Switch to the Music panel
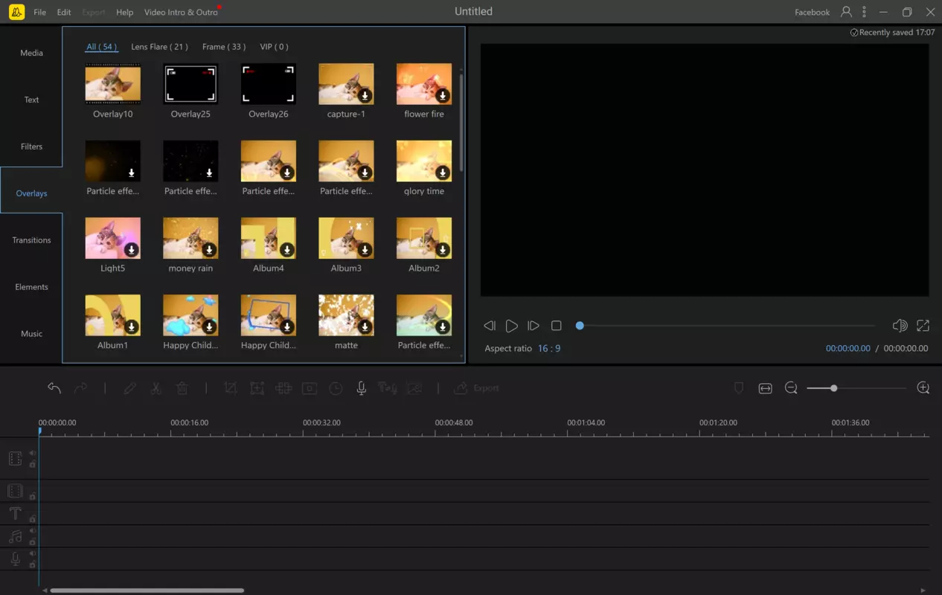942x595 pixels. (31, 334)
